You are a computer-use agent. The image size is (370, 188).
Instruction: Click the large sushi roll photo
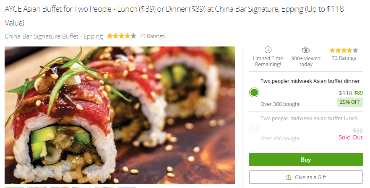pos(120,115)
